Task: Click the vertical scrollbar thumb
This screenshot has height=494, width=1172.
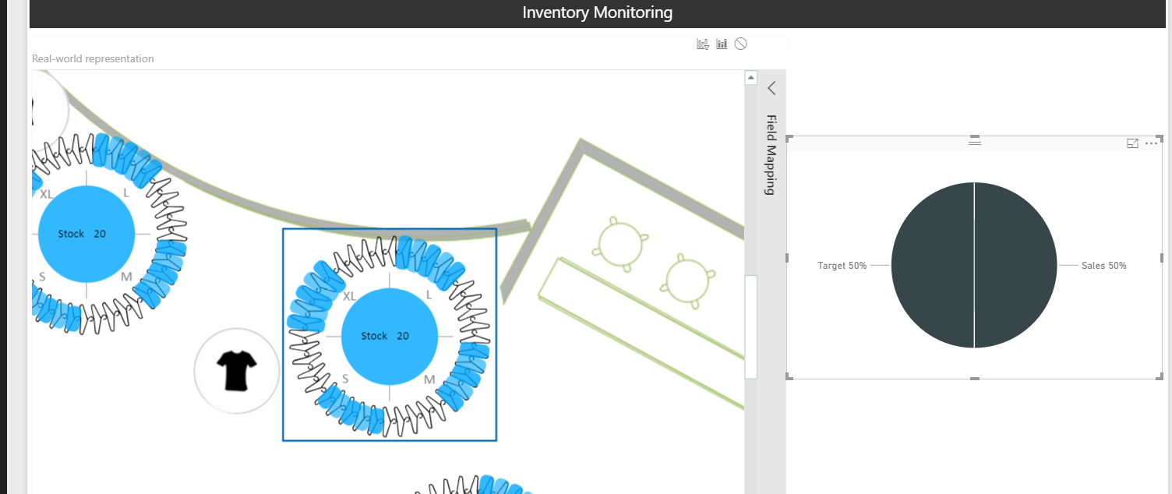Action: (x=750, y=326)
